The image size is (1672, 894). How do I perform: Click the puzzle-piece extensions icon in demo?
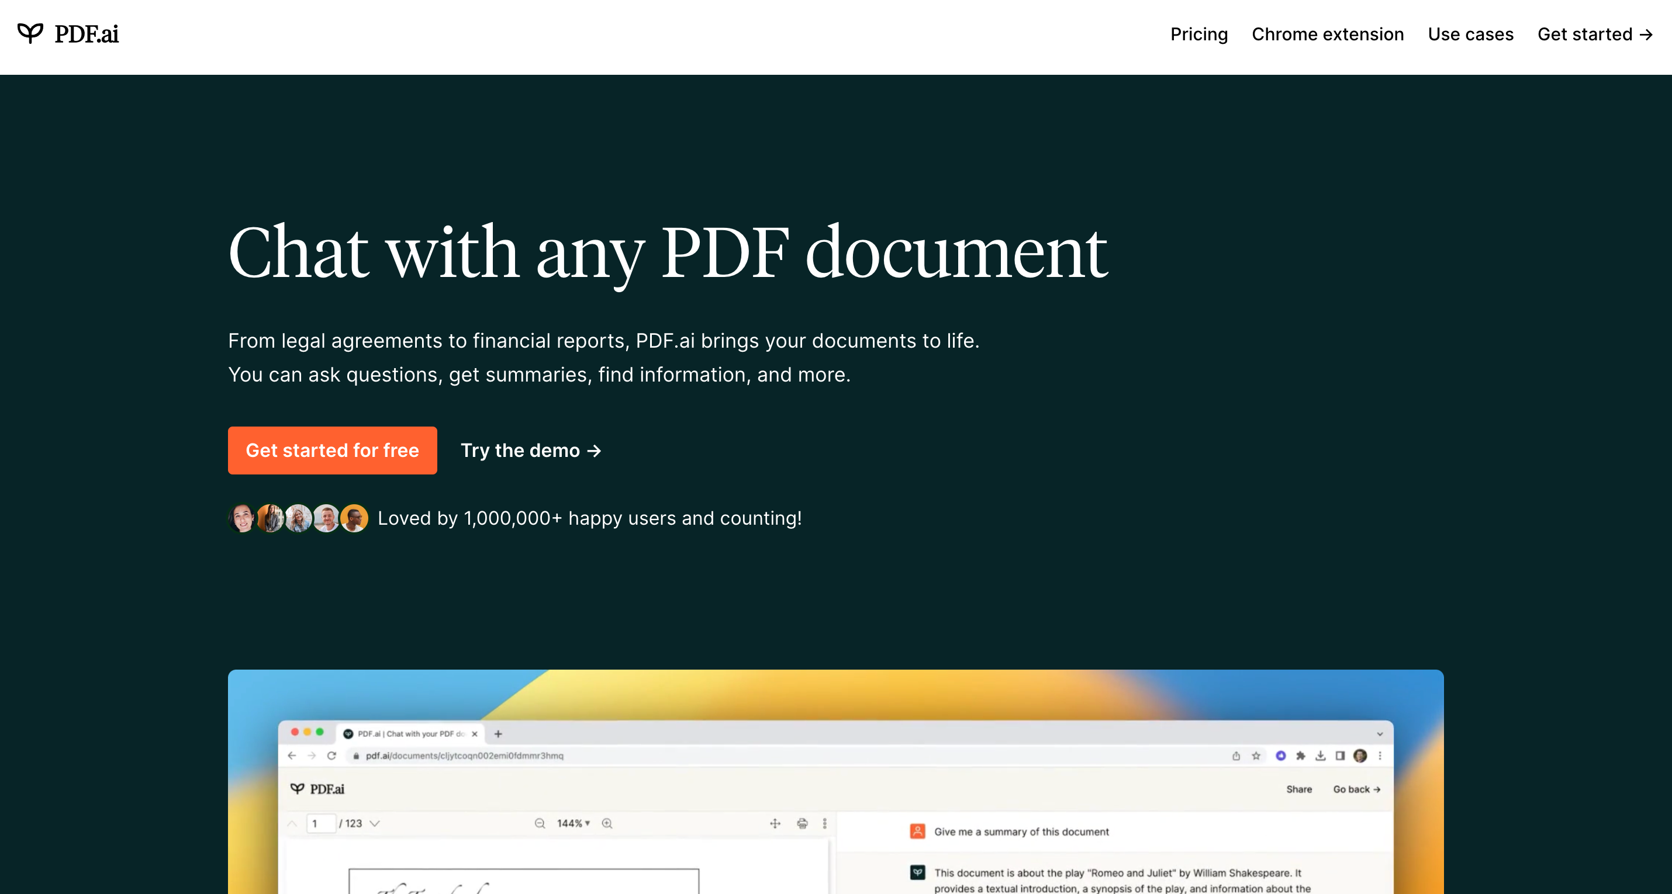(1301, 756)
